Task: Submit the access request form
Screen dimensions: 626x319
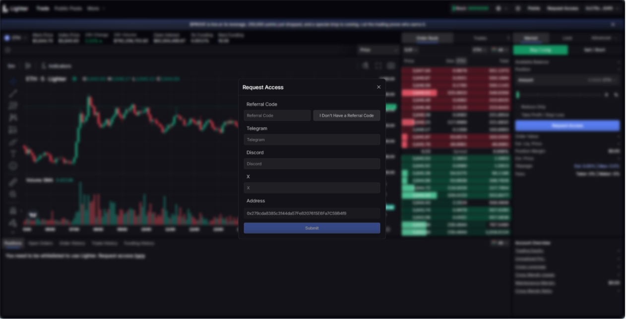Action: 312,228
